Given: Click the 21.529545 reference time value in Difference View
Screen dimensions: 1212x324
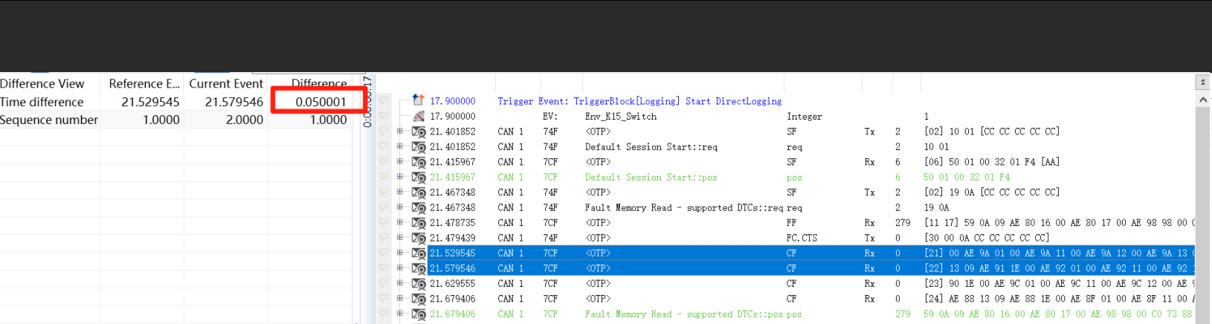Looking at the screenshot, I should (151, 102).
